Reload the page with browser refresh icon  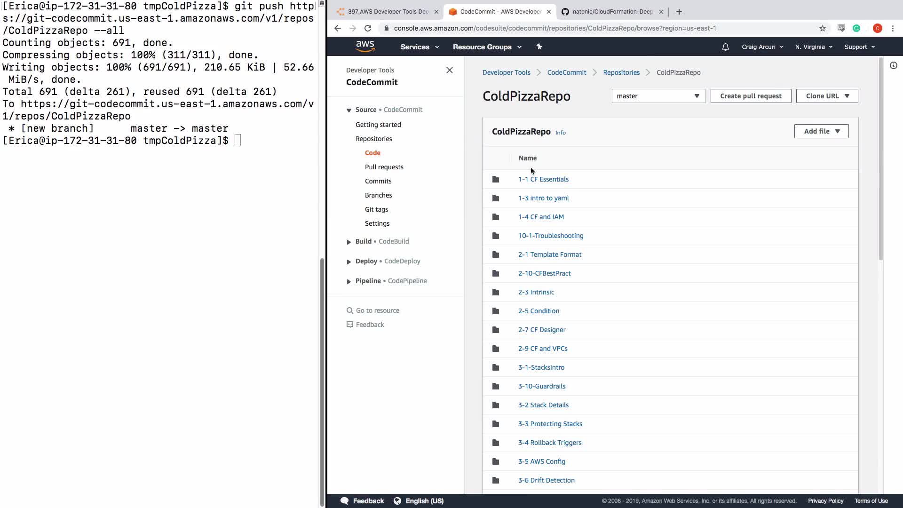(x=368, y=28)
